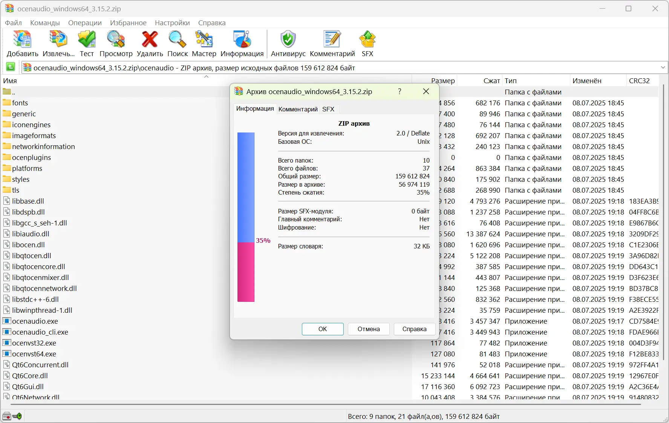This screenshot has width=669, height=423.
Task: Expand the address bar path dropdown
Action: pos(663,68)
